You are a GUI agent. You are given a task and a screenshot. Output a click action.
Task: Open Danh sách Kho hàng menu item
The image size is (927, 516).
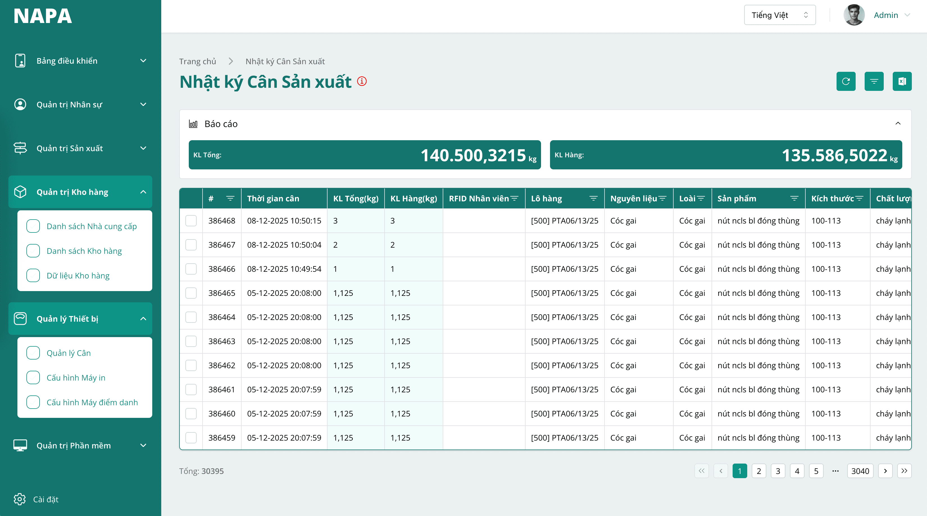coord(84,251)
